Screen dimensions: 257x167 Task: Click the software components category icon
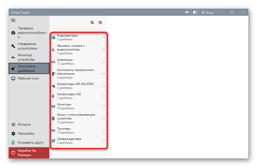point(54,74)
